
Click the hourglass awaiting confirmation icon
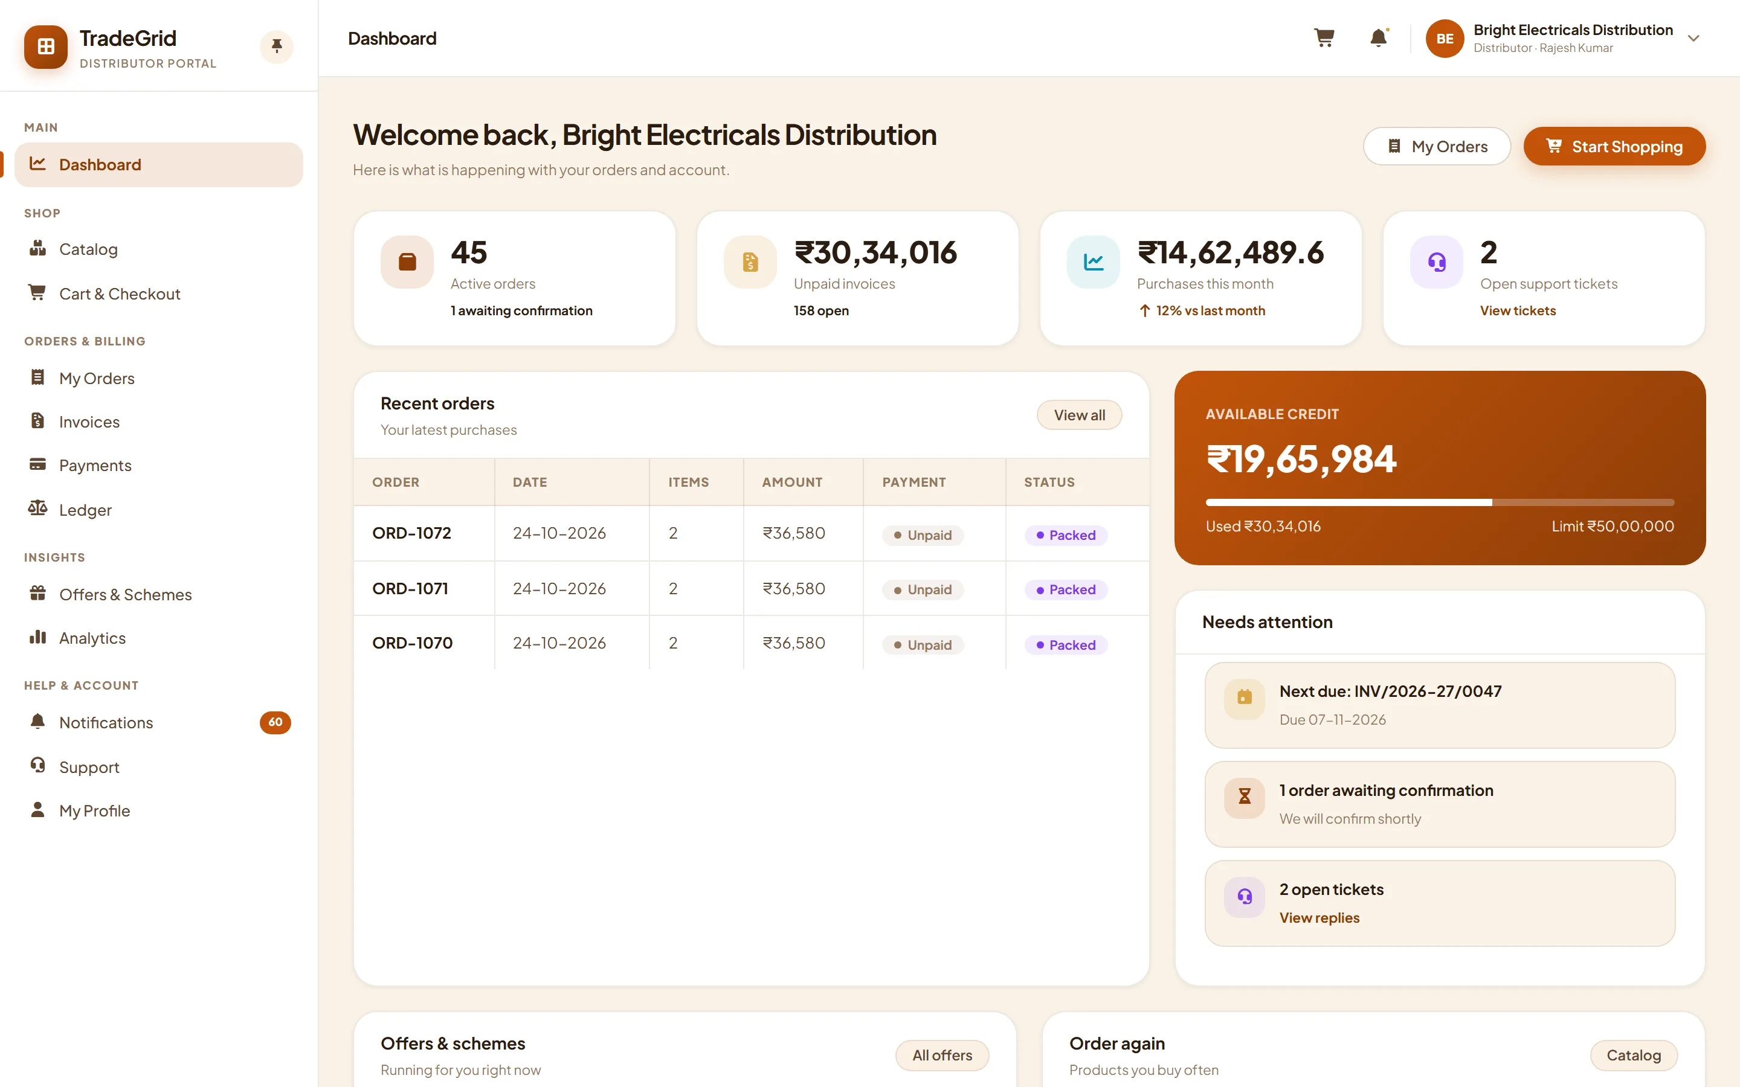coord(1245,797)
